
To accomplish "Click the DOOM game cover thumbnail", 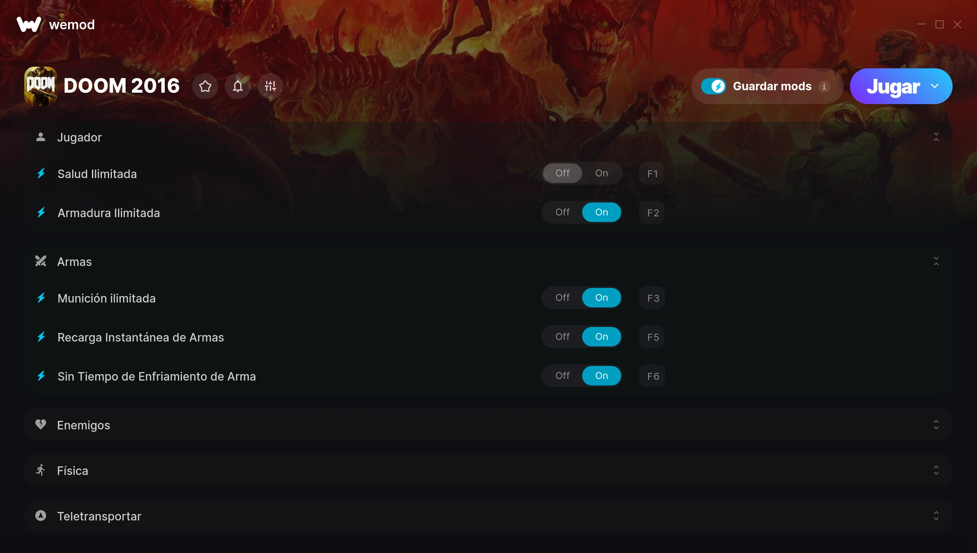I will point(41,86).
